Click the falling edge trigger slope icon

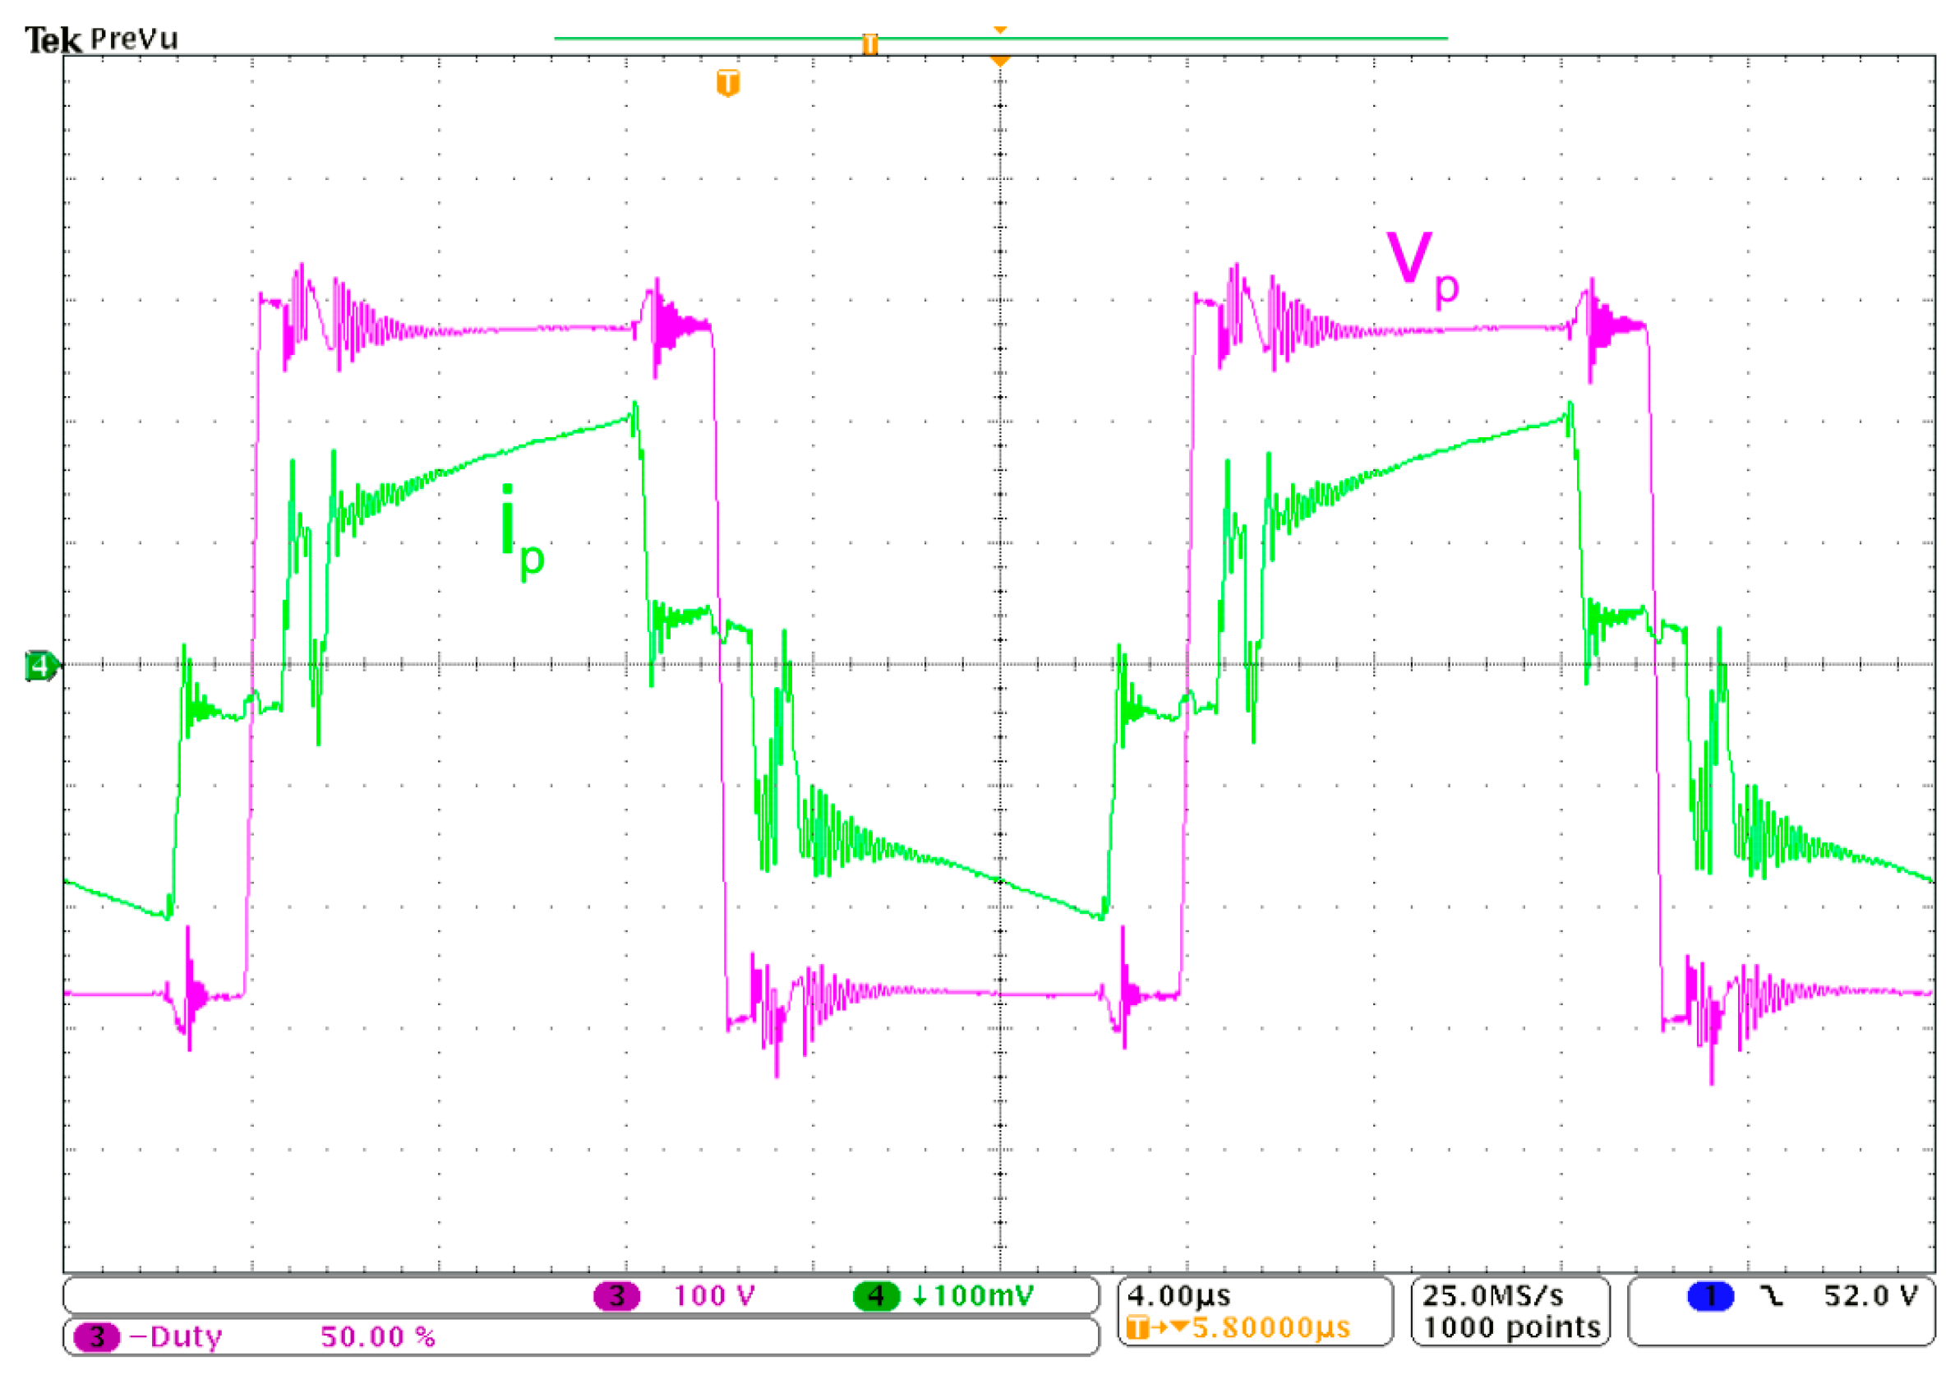coord(1772,1296)
